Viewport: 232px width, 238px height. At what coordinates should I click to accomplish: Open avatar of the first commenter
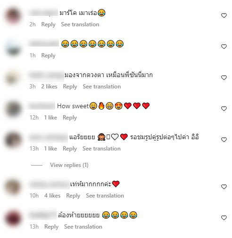(13, 16)
